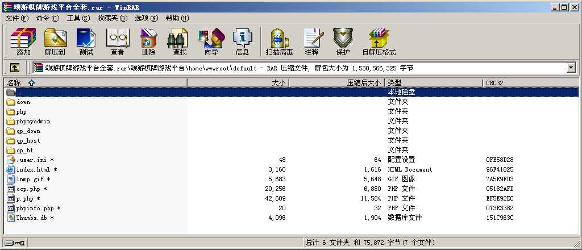The width and height of the screenshot is (582, 250).
Task: Open the 命令(C) menu
Action: pyautogui.click(x=48, y=18)
